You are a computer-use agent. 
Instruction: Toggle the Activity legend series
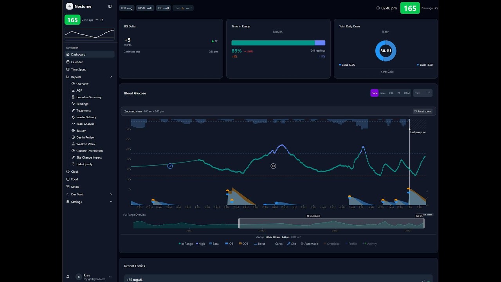(x=370, y=244)
